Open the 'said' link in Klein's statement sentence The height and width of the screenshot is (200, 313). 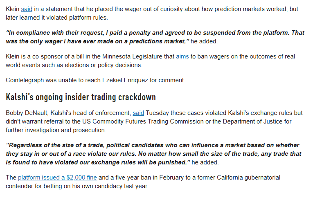coord(27,9)
